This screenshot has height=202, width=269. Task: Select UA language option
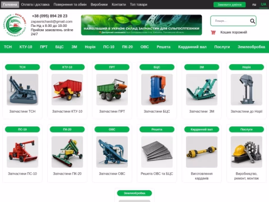click(263, 4)
